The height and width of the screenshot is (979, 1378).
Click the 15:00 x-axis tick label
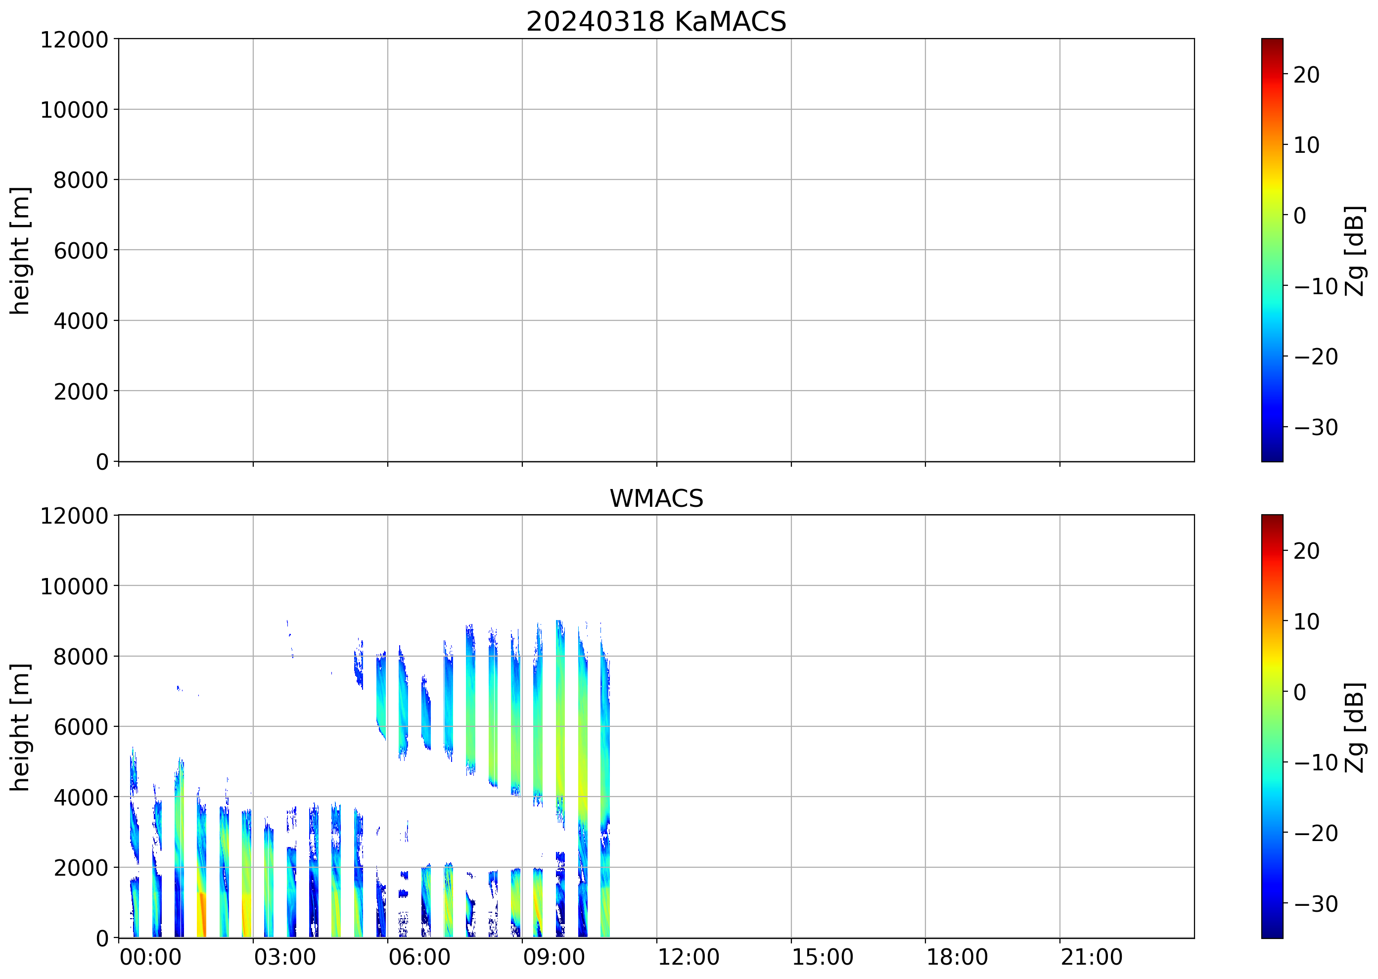click(822, 957)
